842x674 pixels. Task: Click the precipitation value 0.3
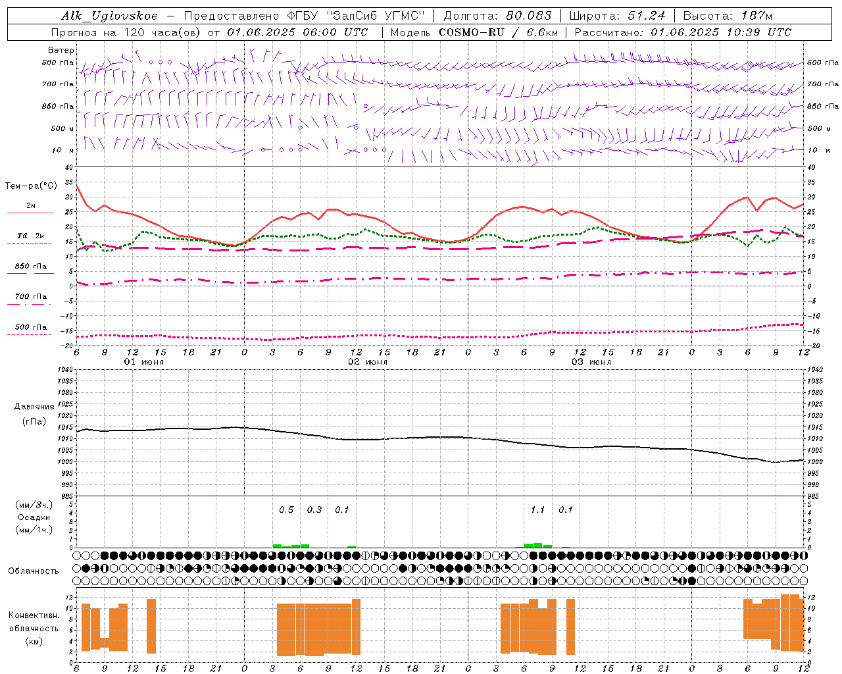point(314,510)
